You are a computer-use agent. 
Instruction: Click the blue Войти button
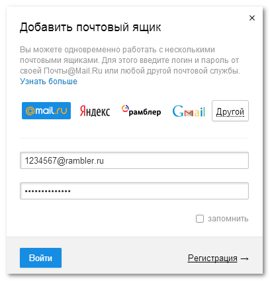click(x=40, y=258)
